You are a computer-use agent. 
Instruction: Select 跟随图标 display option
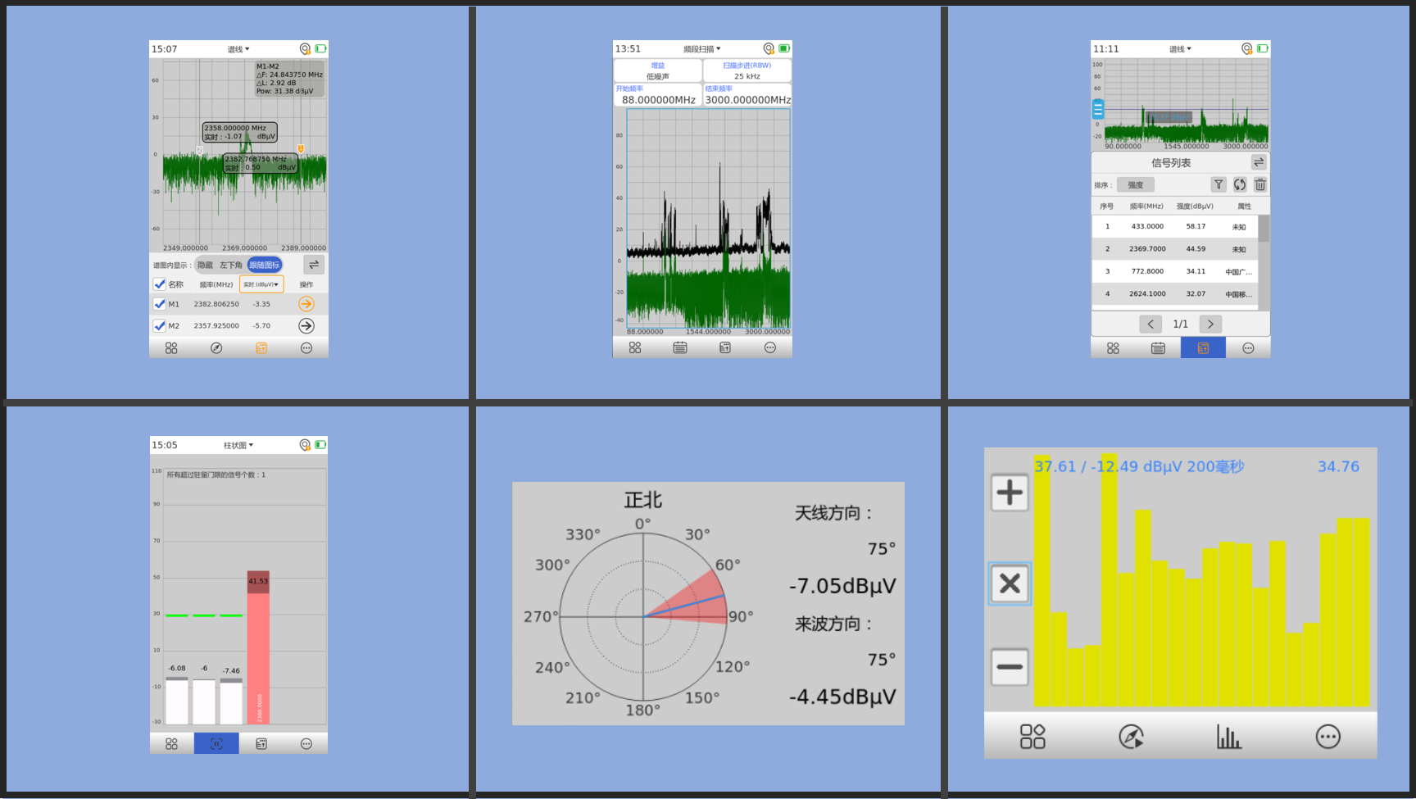pyautogui.click(x=265, y=265)
